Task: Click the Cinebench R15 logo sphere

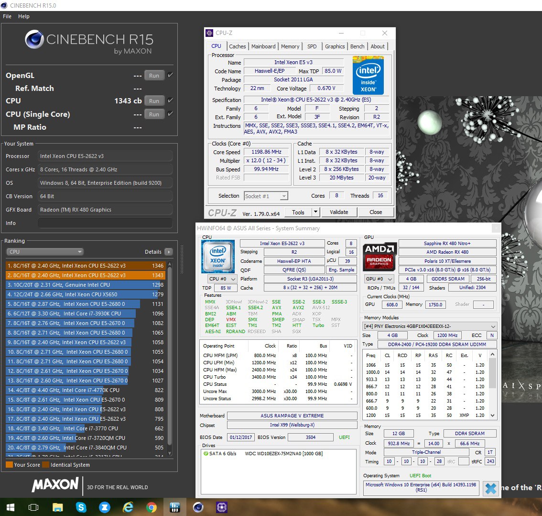Action: tap(34, 39)
